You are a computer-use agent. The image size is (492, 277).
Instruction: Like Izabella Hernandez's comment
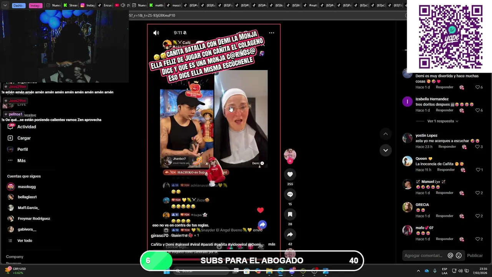click(479, 110)
